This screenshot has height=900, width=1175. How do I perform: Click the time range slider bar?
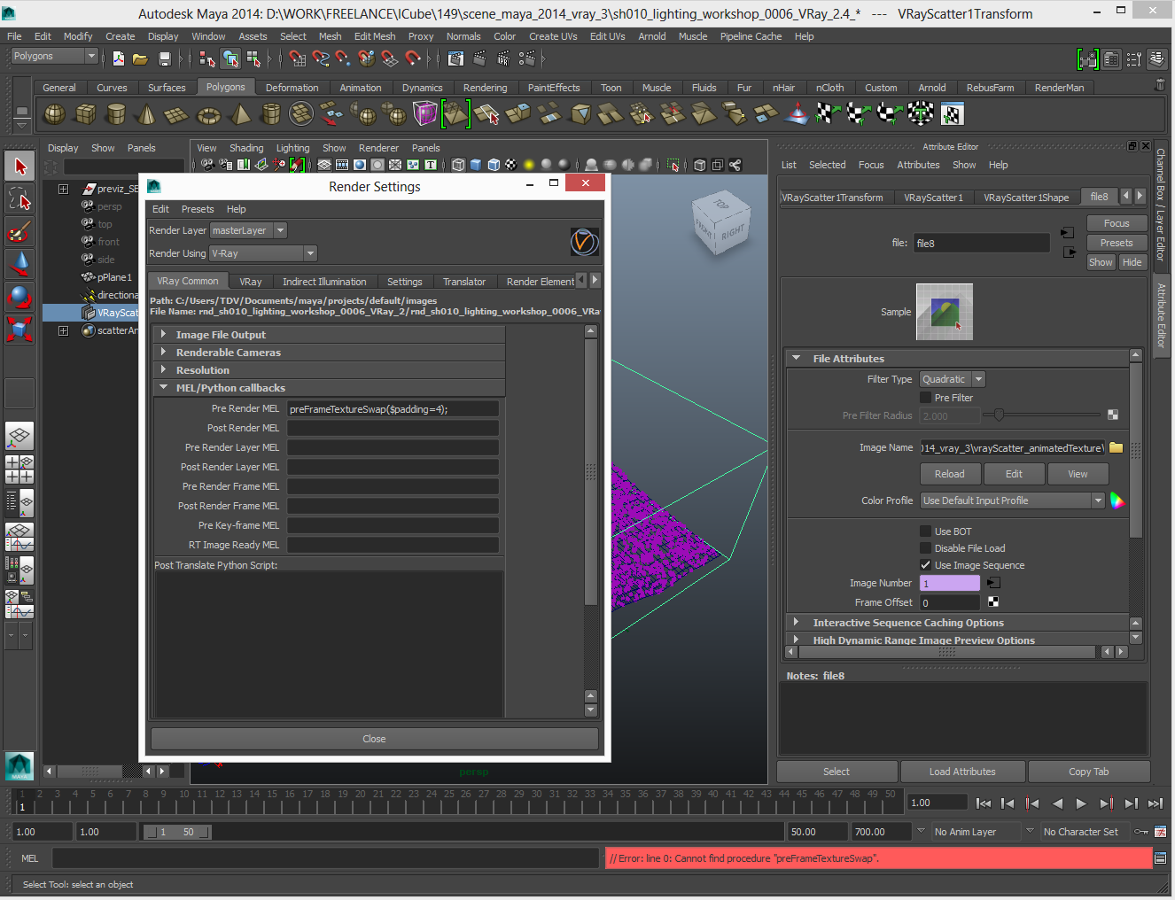click(177, 832)
